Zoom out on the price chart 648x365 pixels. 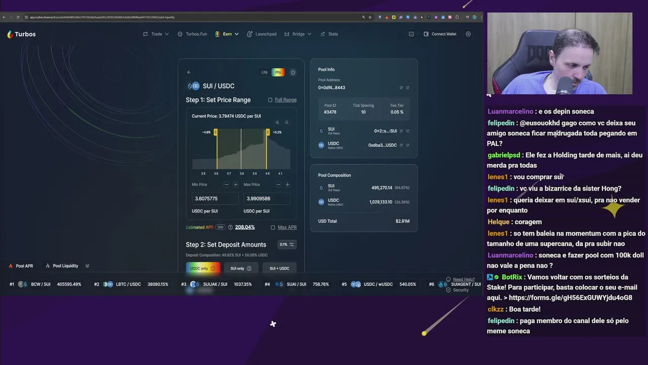coord(287,122)
